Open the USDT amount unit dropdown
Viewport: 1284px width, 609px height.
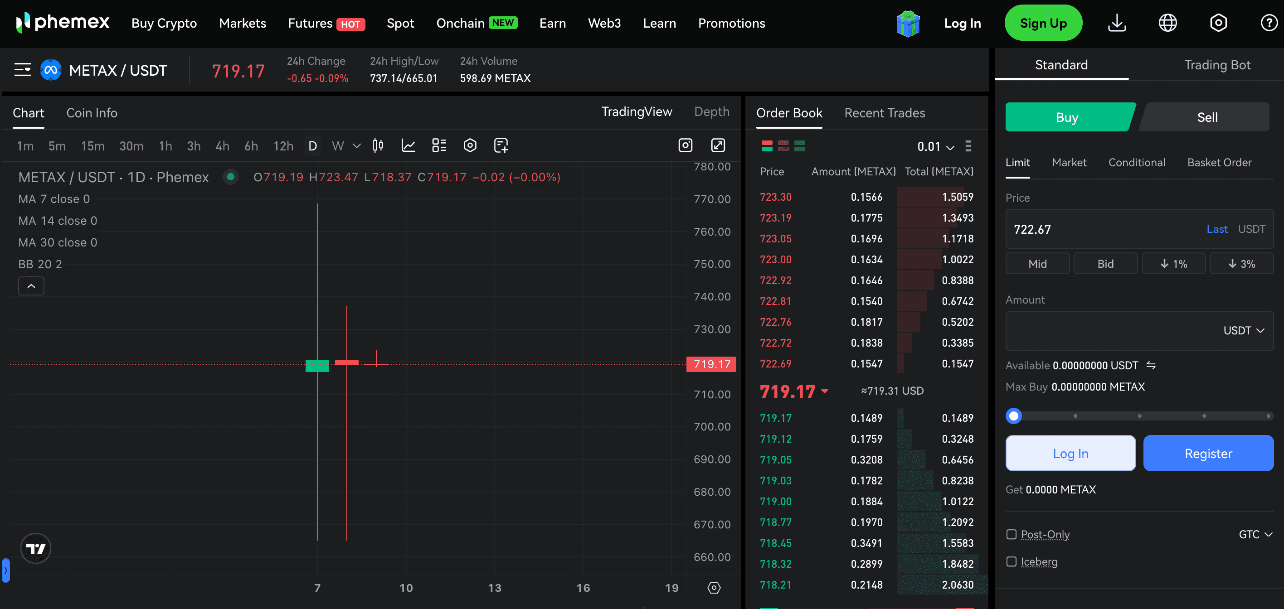pyautogui.click(x=1244, y=330)
